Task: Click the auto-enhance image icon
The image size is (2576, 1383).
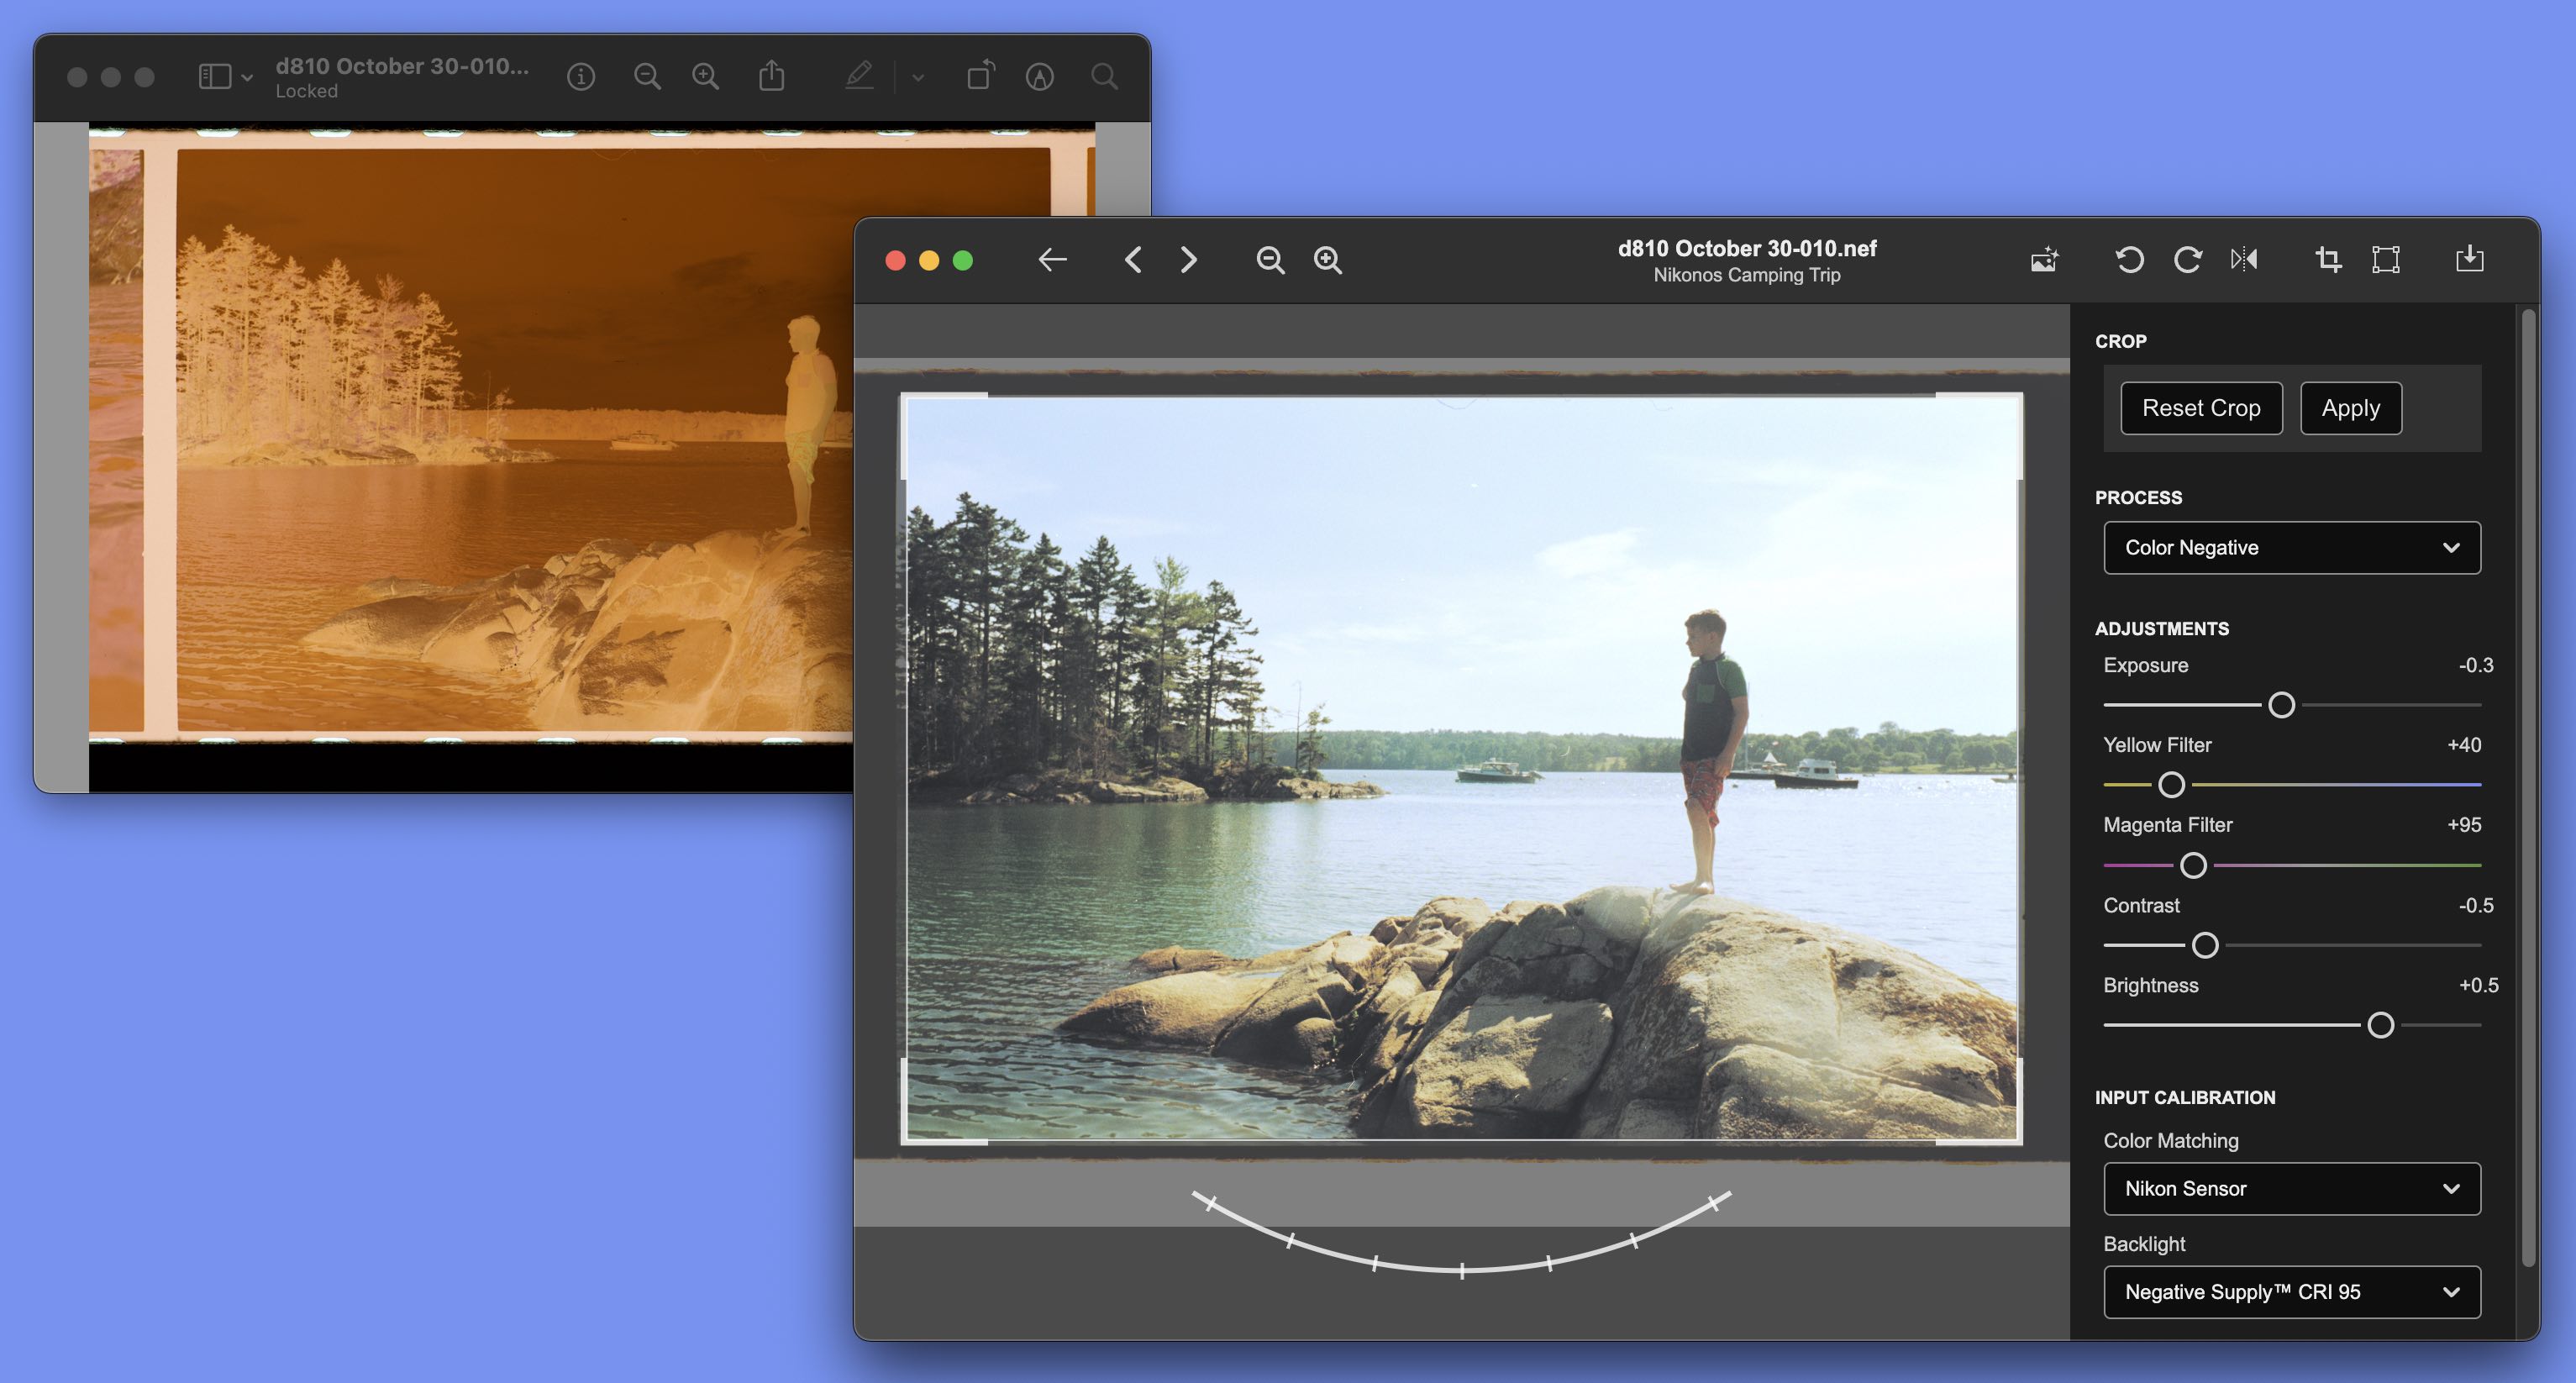Action: [2044, 259]
